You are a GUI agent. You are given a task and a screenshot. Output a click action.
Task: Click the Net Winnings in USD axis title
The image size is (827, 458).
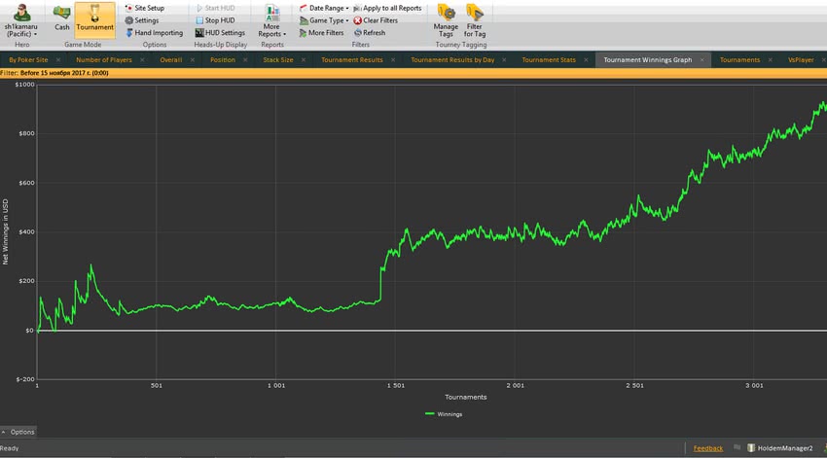tap(5, 231)
